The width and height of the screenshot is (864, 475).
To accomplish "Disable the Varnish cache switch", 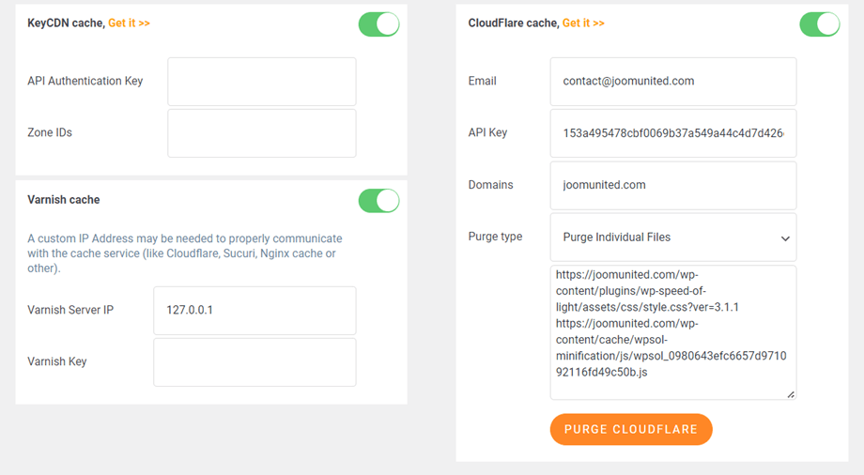I will pyautogui.click(x=378, y=200).
